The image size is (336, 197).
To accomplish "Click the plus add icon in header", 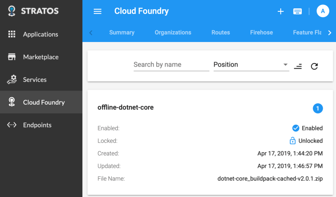I will (x=280, y=11).
